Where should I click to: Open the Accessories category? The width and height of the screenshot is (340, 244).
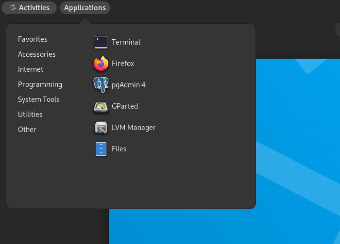37,54
